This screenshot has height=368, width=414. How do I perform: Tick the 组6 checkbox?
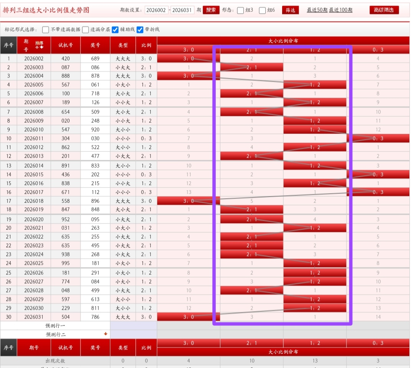pyautogui.click(x=262, y=10)
